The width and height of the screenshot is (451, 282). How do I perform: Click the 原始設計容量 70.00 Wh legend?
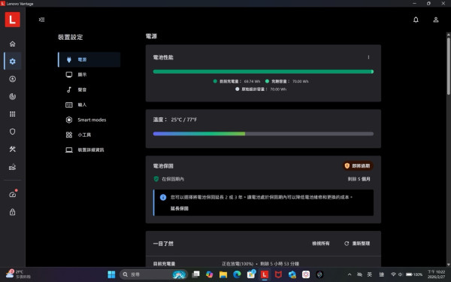click(261, 89)
